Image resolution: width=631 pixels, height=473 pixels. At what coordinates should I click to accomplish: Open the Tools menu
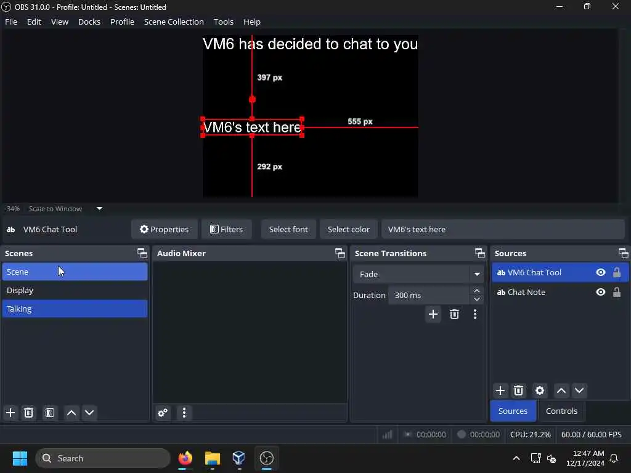[x=223, y=22]
